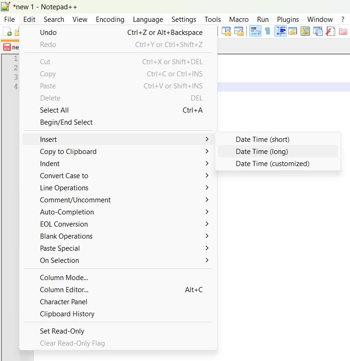Image resolution: width=350 pixels, height=361 pixels.
Task: Open the View menu
Action: coord(80,20)
